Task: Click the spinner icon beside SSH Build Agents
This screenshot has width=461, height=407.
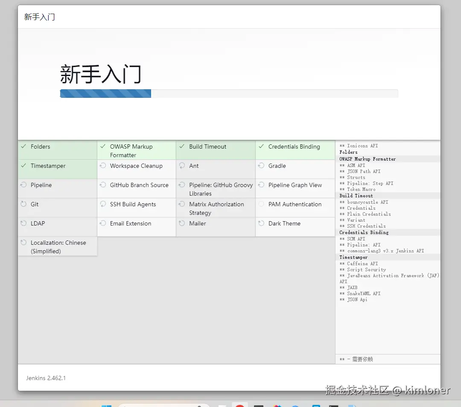Action: pos(103,204)
